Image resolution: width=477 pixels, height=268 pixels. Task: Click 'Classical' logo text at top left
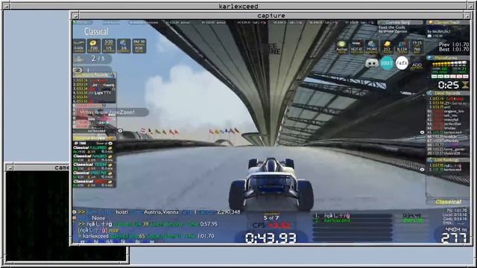click(x=96, y=31)
